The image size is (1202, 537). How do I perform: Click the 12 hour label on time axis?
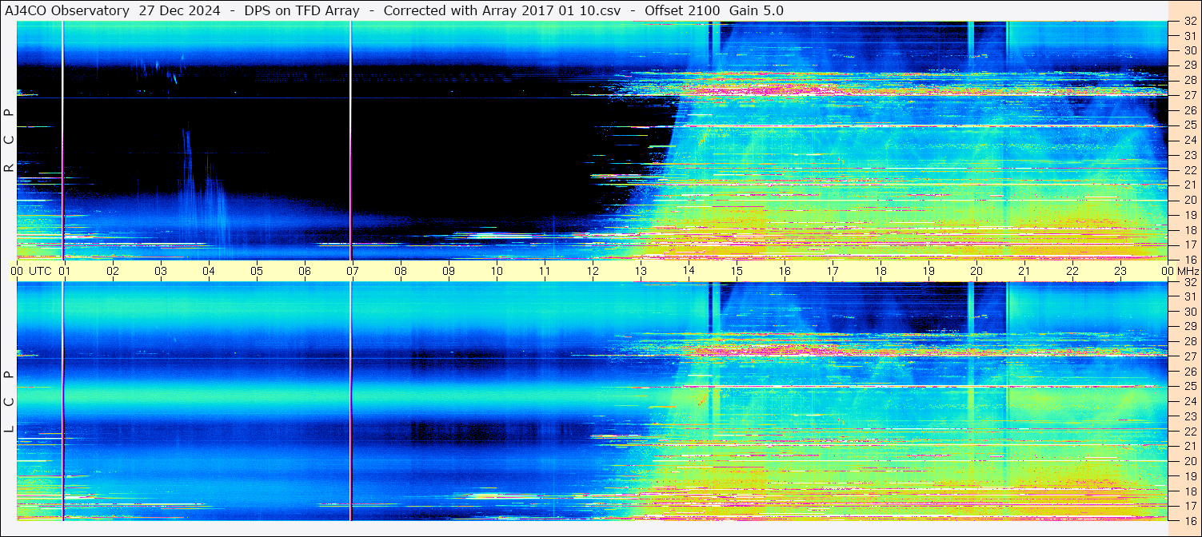[593, 271]
